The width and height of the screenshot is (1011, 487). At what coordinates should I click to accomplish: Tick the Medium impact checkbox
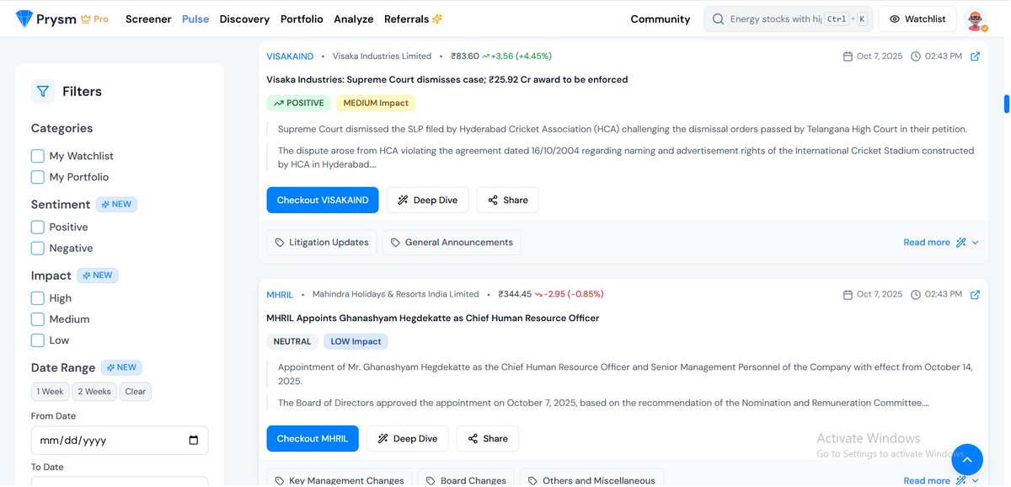(x=38, y=318)
